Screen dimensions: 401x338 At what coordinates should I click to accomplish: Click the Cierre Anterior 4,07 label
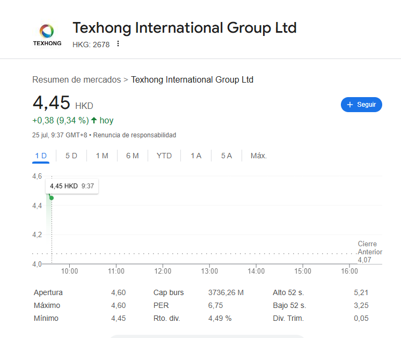[370, 252]
